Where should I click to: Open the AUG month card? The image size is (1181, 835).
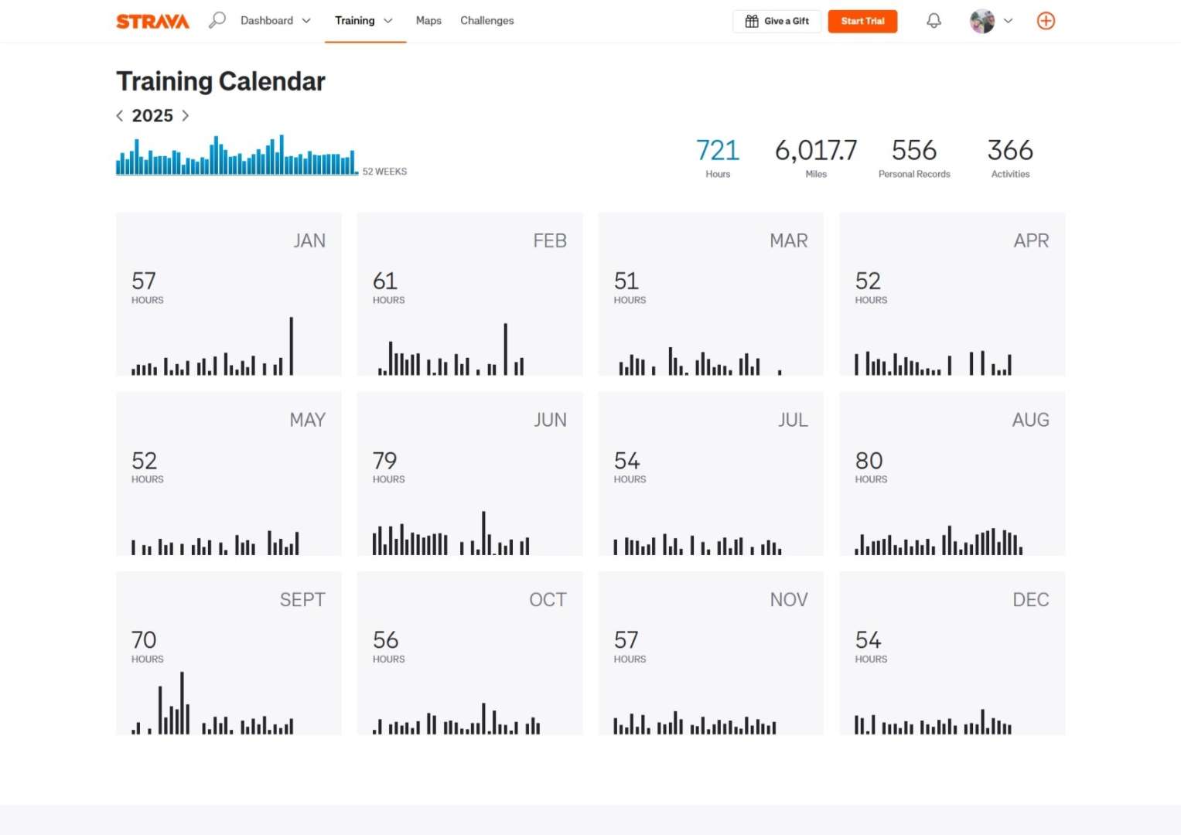951,473
